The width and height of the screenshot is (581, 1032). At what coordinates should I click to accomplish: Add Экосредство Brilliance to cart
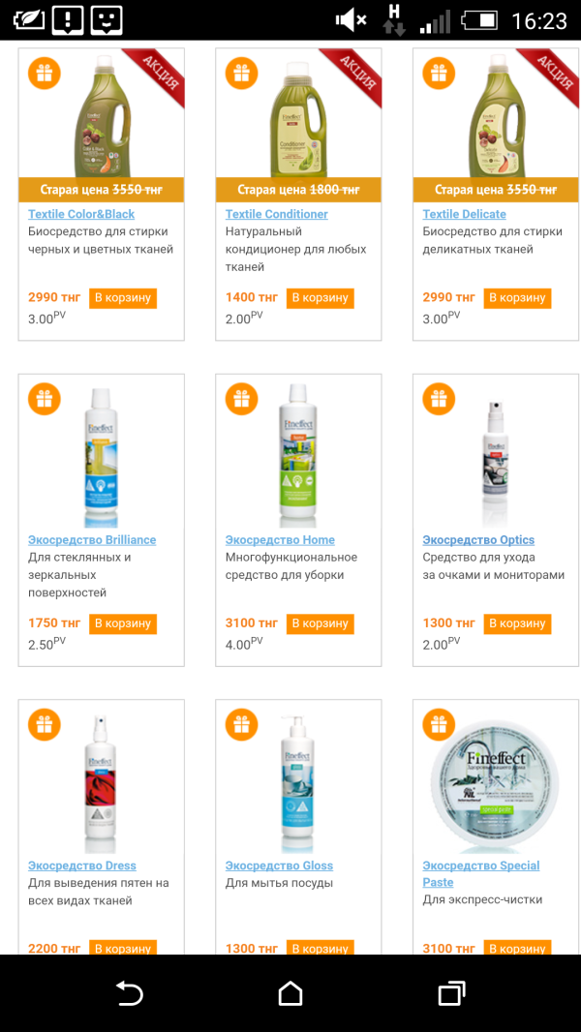[123, 623]
